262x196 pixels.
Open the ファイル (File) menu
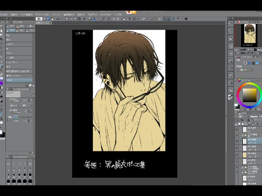3,15
